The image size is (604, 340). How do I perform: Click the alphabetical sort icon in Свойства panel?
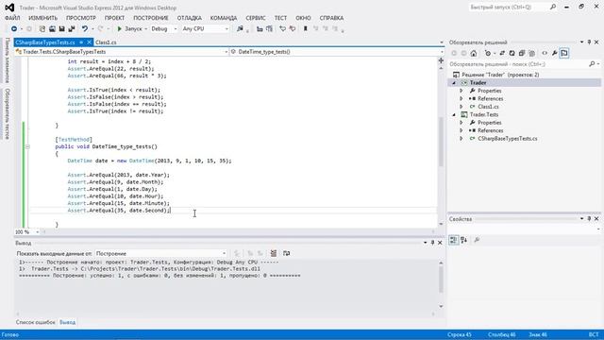(463, 240)
